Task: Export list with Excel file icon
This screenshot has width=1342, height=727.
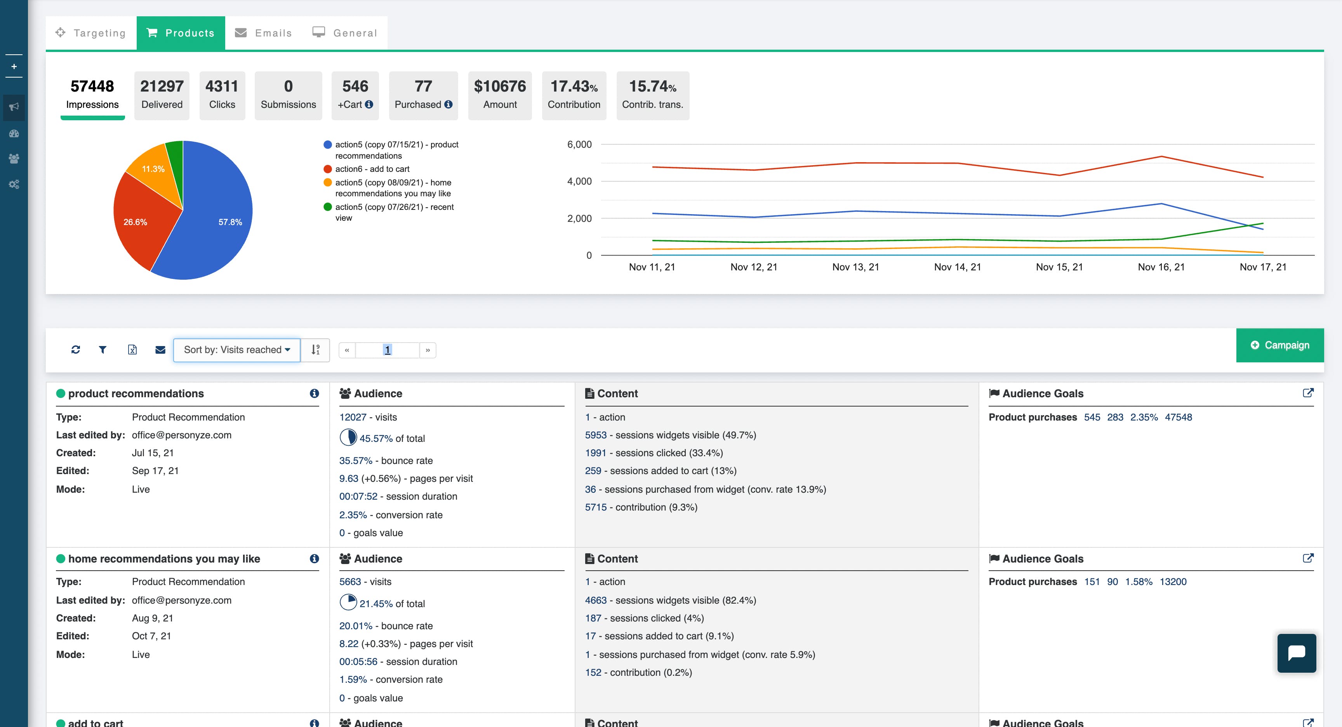Action: pos(132,350)
